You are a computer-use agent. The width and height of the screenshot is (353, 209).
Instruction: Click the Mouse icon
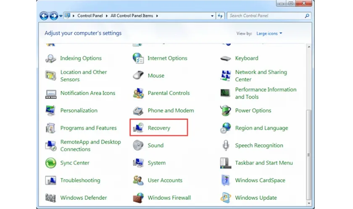(x=138, y=75)
